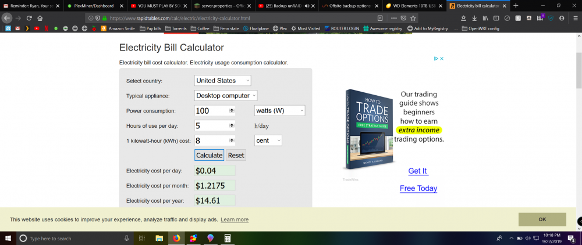This screenshot has height=245, width=582.
Task: Open the Add to MyRegistry bookmark
Action: click(x=428, y=28)
